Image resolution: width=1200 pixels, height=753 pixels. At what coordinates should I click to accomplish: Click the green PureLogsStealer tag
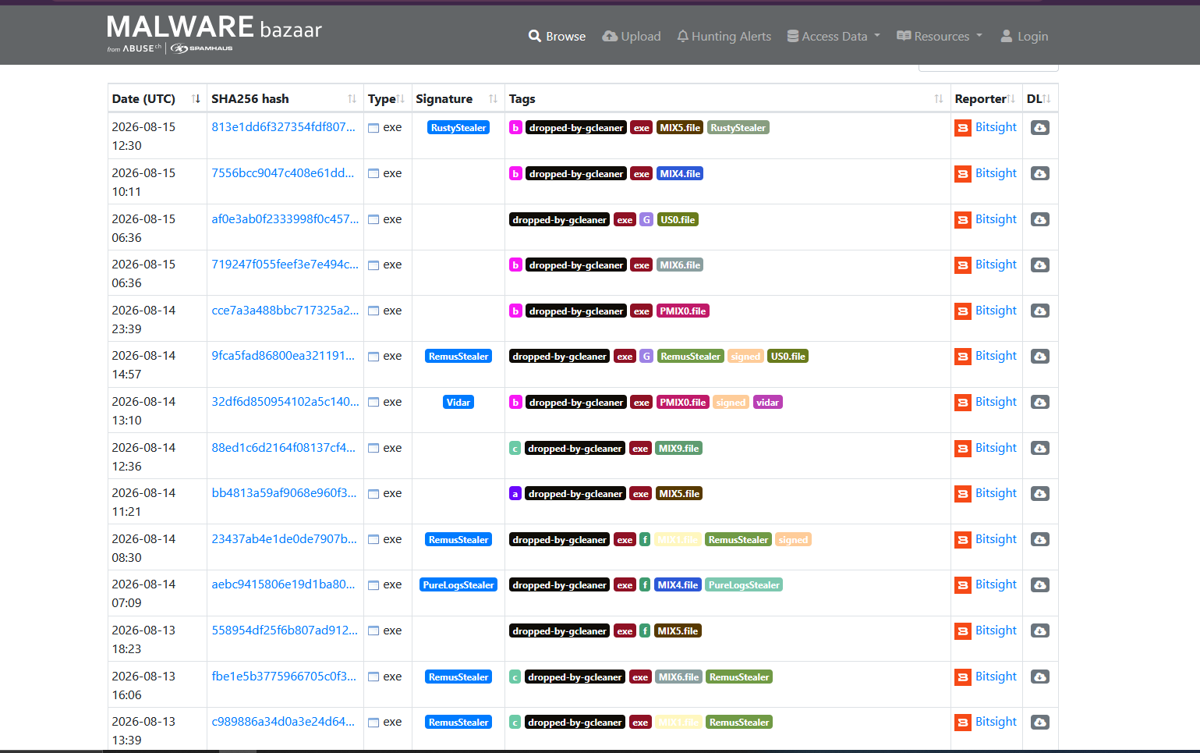tap(744, 585)
